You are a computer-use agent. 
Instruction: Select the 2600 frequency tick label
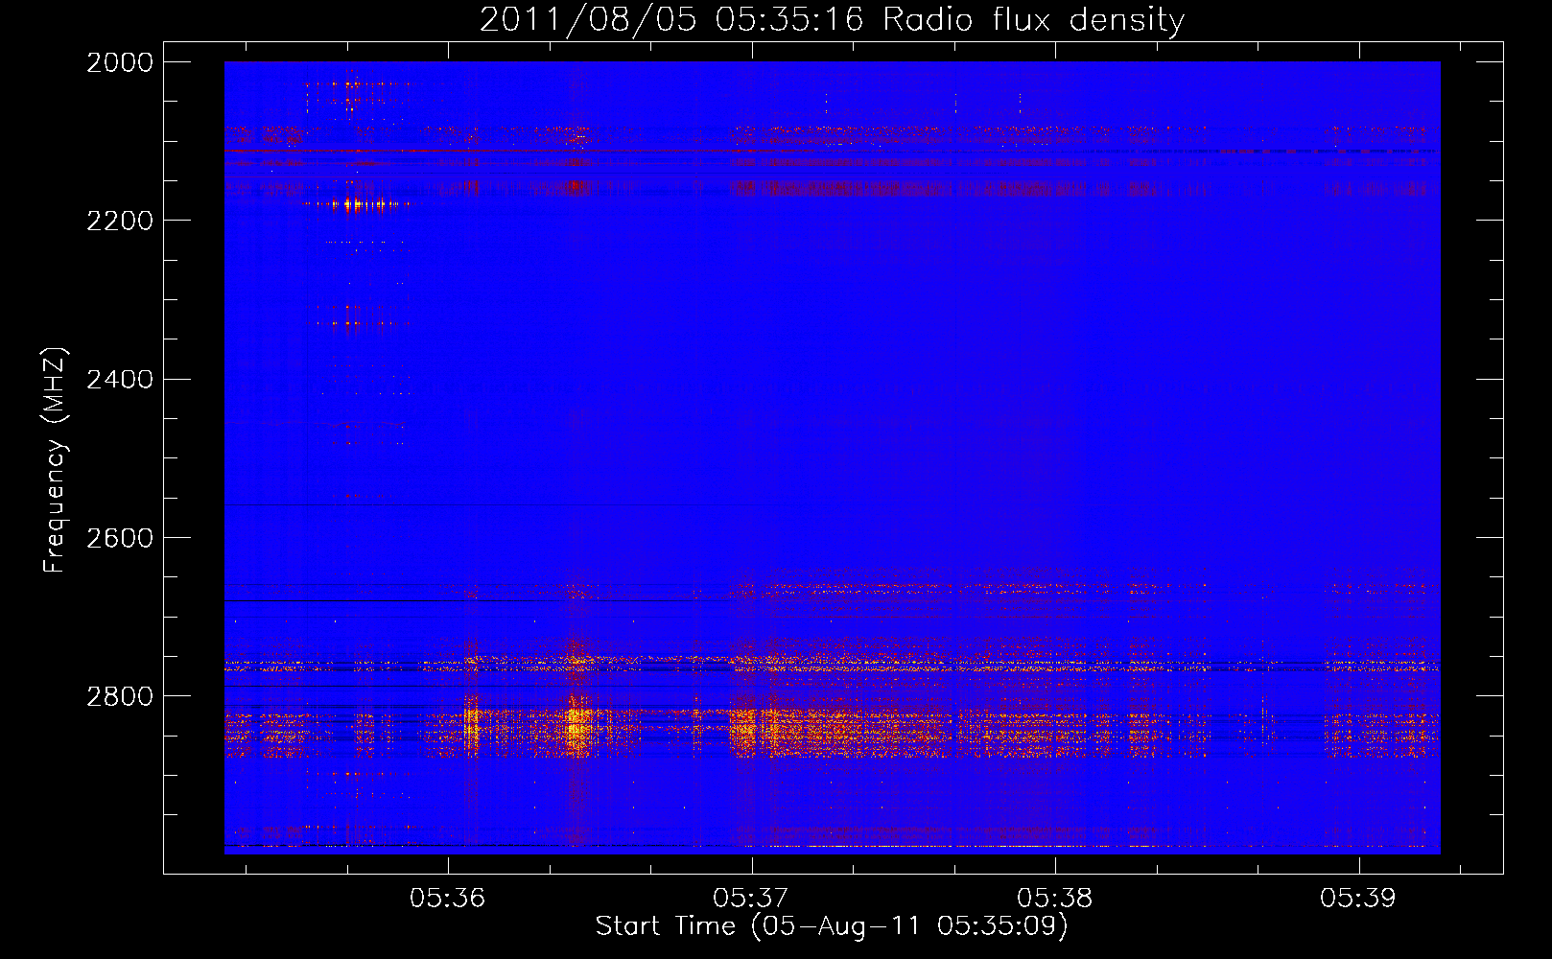pos(120,538)
